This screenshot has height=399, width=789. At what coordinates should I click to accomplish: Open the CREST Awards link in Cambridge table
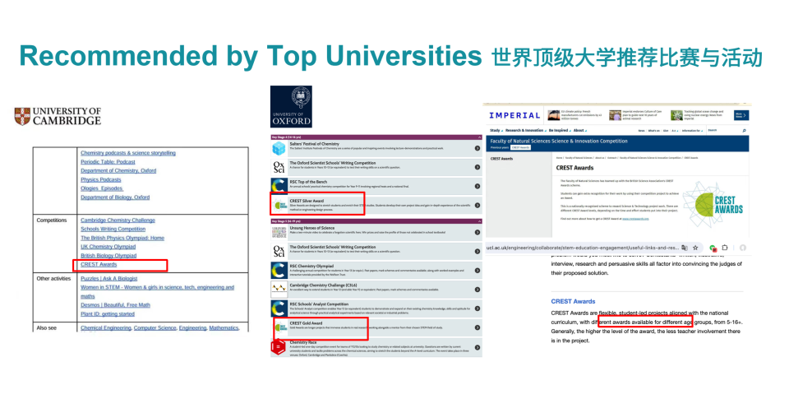point(99,264)
